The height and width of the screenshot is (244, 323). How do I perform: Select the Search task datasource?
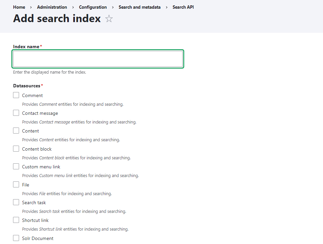[16, 202]
